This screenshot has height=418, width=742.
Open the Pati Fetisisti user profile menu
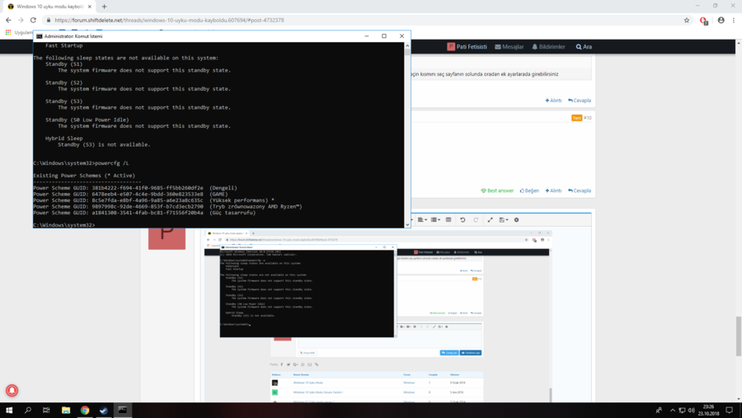click(x=467, y=47)
